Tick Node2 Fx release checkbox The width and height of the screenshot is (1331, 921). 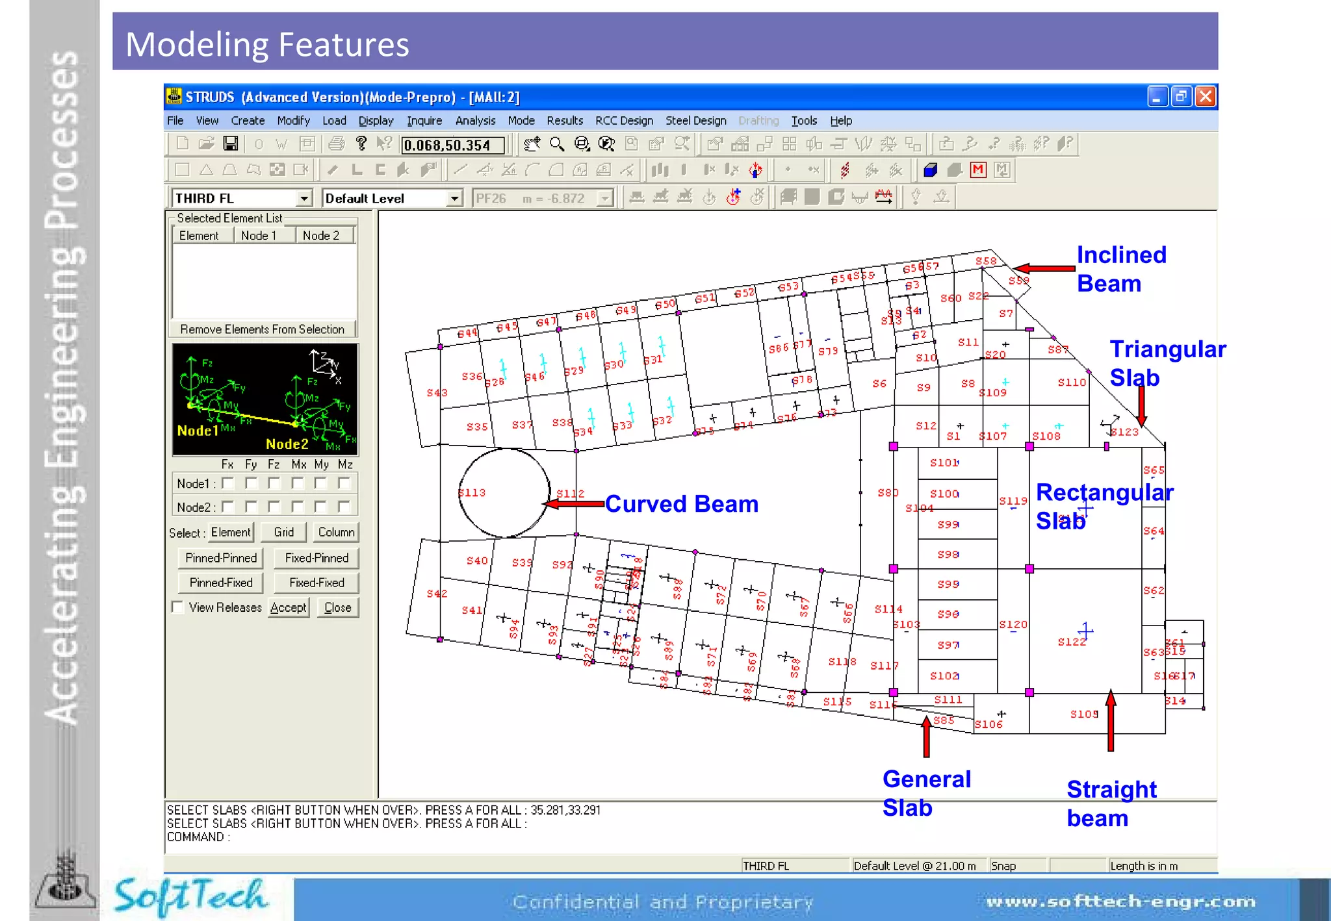pyautogui.click(x=228, y=507)
